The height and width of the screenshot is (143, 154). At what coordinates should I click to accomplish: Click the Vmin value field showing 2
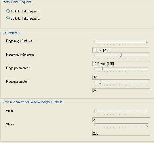coord(121,120)
